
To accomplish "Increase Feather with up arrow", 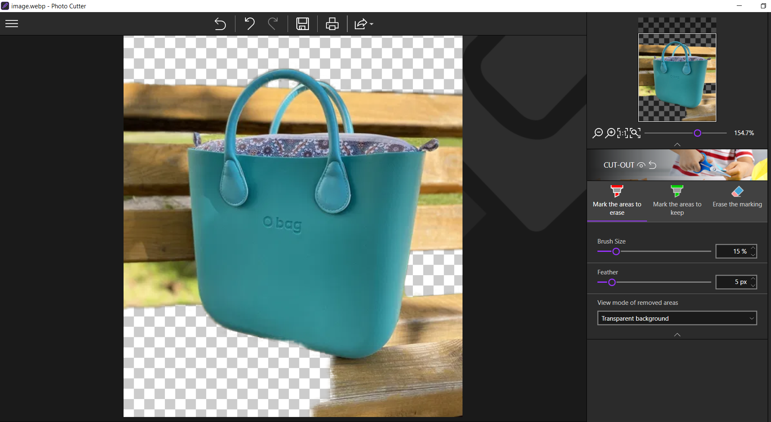I will [x=753, y=279].
